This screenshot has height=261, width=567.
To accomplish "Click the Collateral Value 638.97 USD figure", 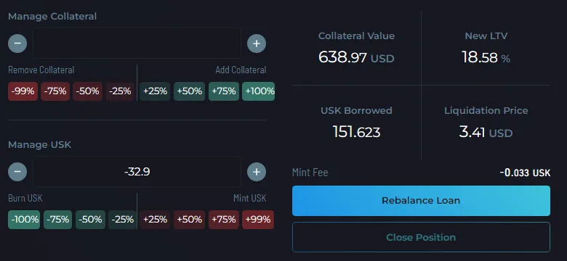I will coord(356,58).
